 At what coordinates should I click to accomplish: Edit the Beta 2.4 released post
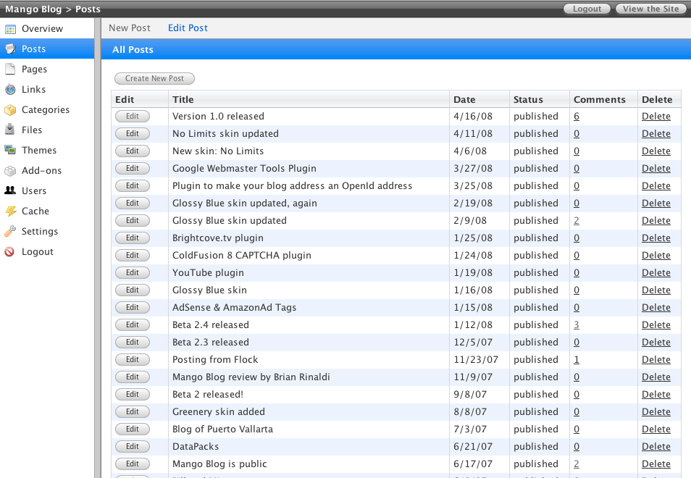(133, 324)
